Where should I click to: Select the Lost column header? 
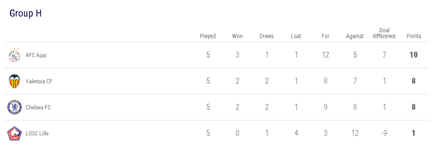tap(296, 36)
